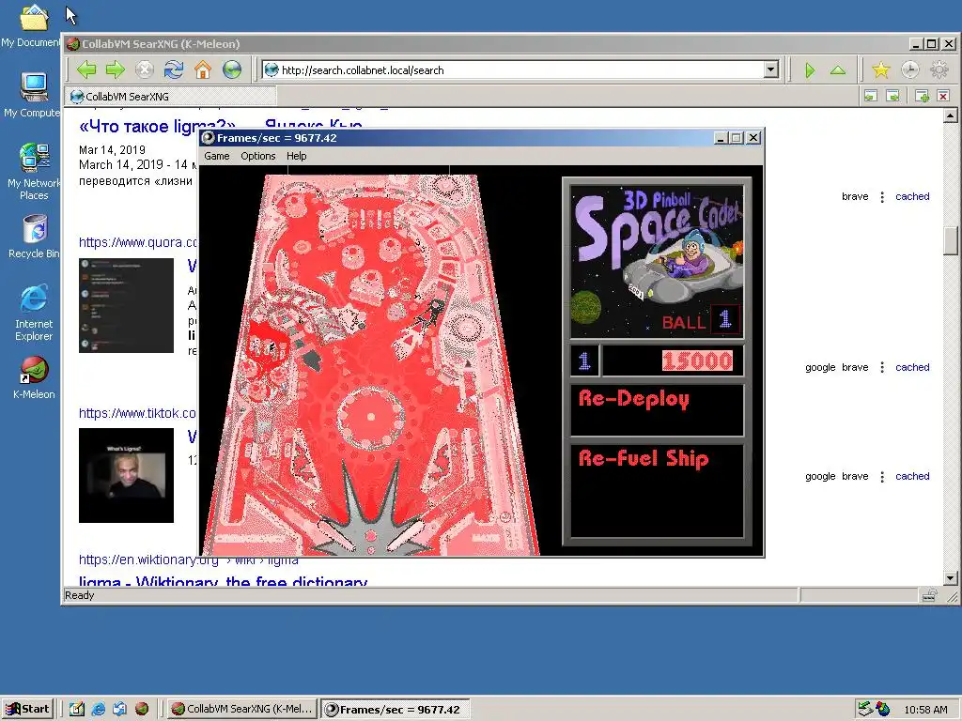Open the Help menu in Pinball
This screenshot has height=721, width=962.
296,156
